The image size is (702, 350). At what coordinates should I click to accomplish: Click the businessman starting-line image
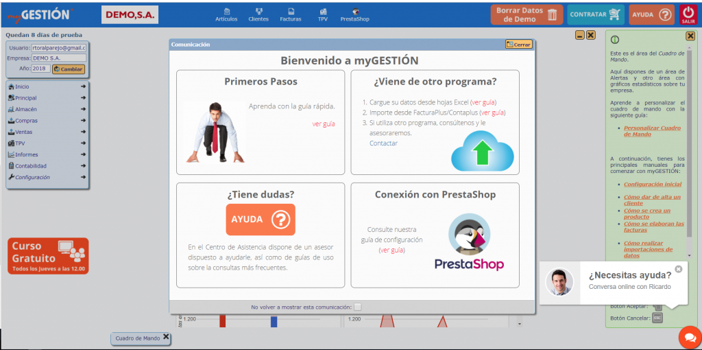[x=215, y=132]
